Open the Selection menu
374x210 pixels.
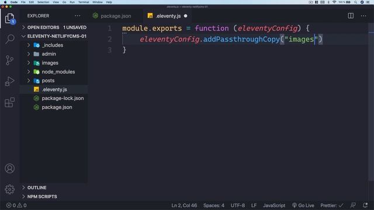click(x=43, y=2)
